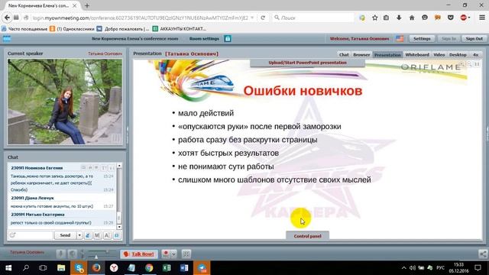489x275 pixels.
Task: Toggle the red record button
Action: [x=166, y=254]
